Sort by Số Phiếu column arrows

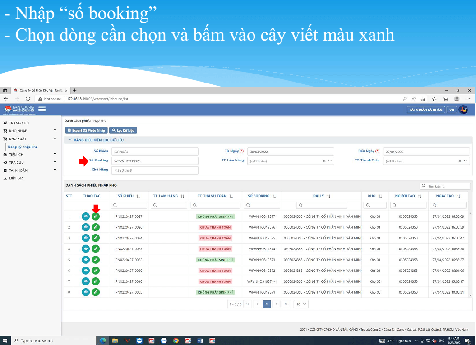[139, 196]
